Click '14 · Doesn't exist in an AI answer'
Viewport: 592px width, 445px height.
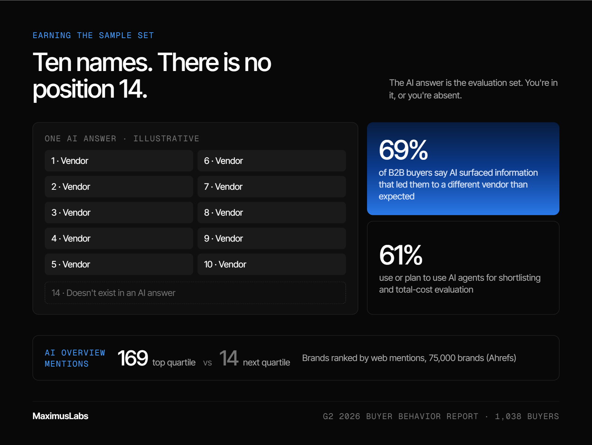click(x=195, y=293)
